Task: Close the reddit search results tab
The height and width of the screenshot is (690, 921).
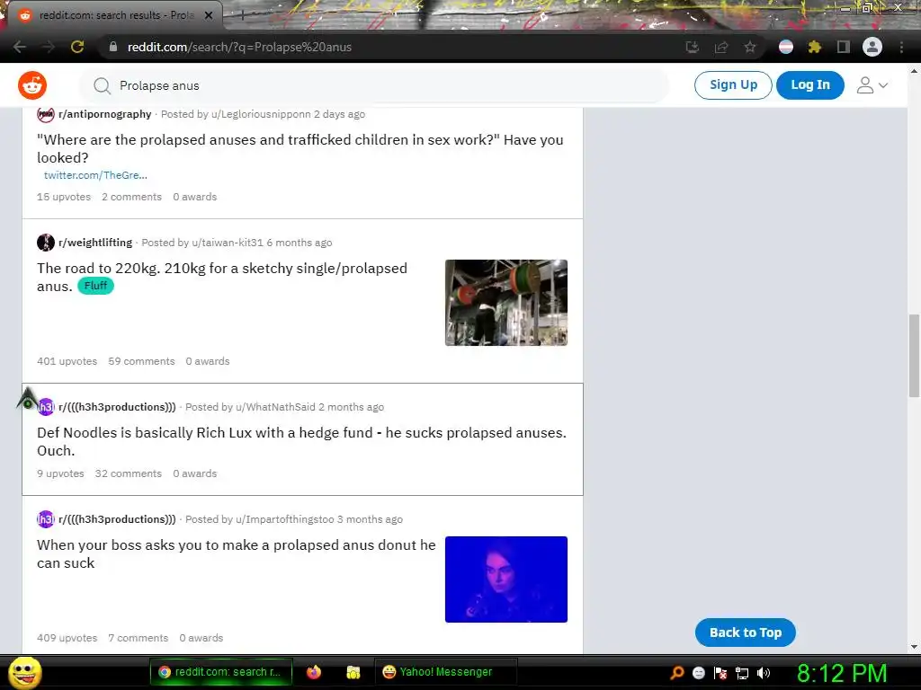Action: click(209, 15)
